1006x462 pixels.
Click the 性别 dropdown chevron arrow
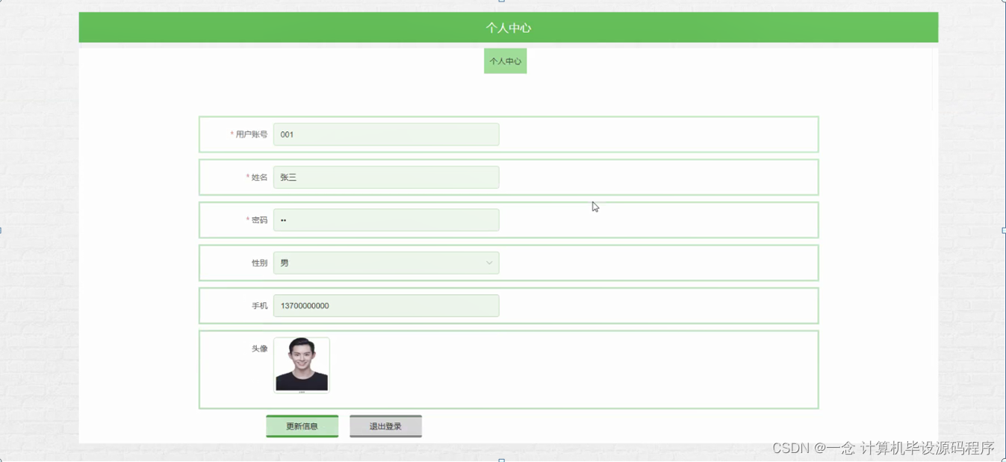coord(489,263)
